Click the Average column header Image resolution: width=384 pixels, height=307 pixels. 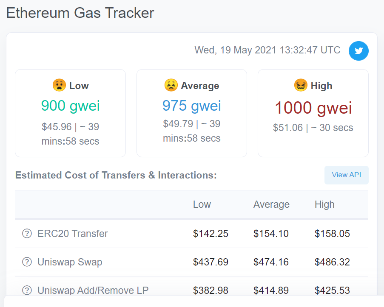(271, 204)
